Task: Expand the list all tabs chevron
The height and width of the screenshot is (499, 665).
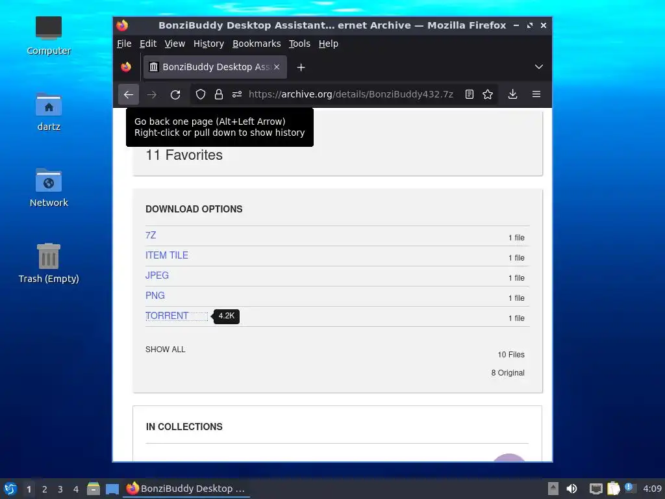Action: click(538, 67)
